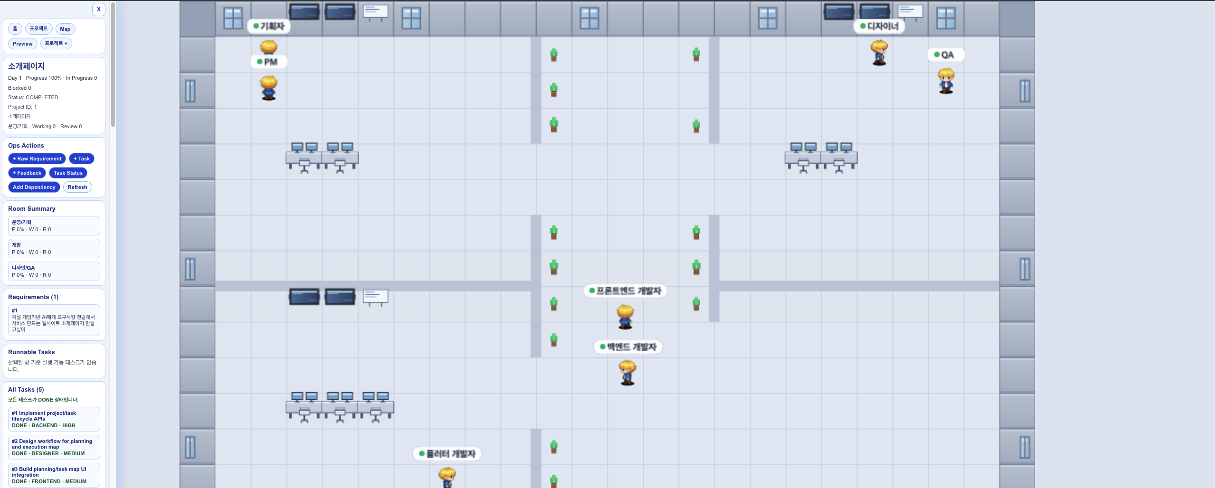Add a Raw Requirement
Screen dimensions: 1215x488
tap(37, 159)
